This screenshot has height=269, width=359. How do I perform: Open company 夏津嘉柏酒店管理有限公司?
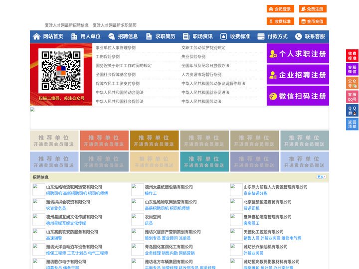tap(267, 217)
